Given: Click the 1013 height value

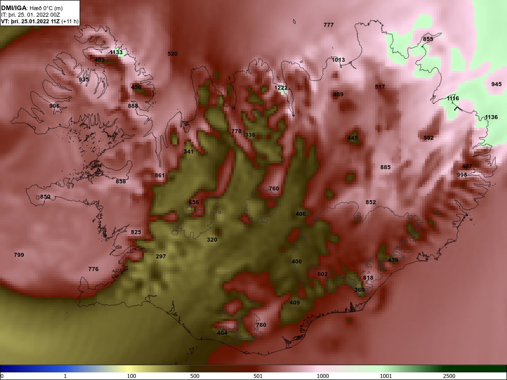Looking at the screenshot, I should point(338,60).
